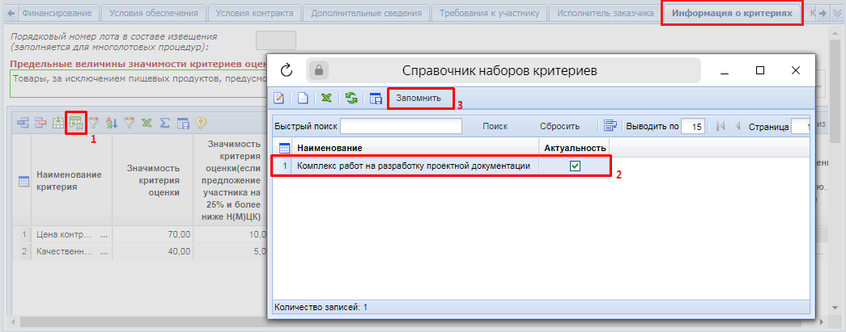
Task: Click the Поиск button next to quick search
Action: [495, 126]
